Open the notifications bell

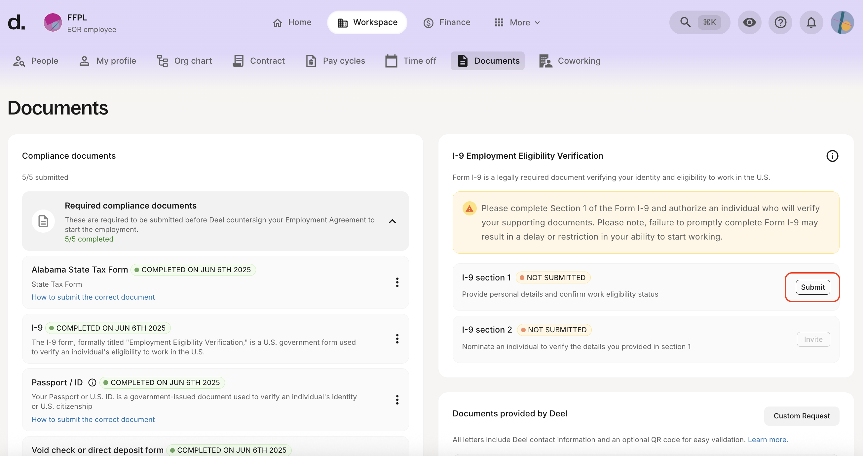point(811,22)
